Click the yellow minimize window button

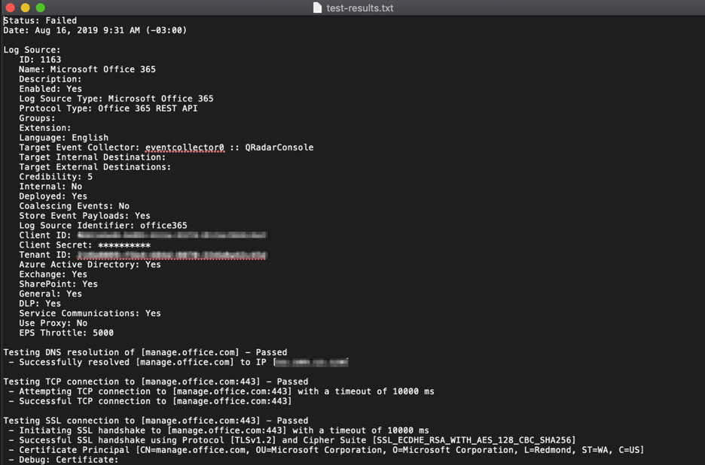pos(25,8)
